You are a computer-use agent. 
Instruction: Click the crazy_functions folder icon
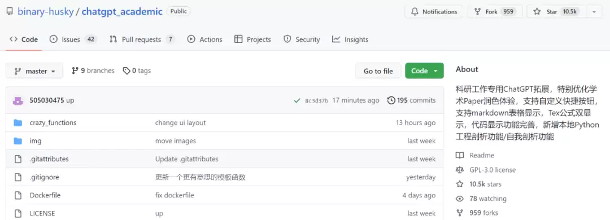pyautogui.click(x=18, y=123)
